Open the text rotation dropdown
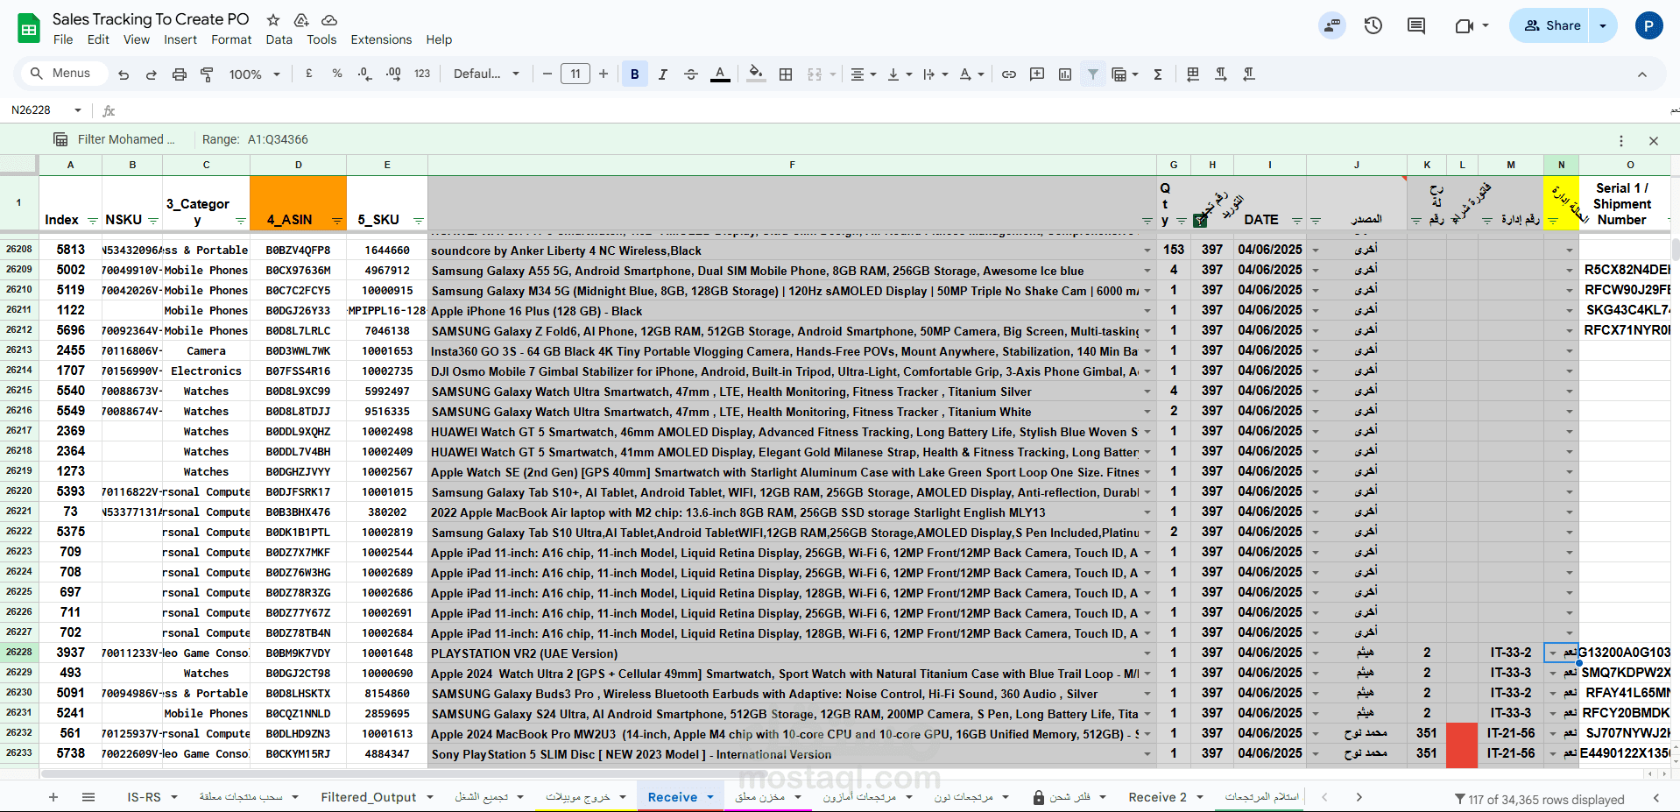The image size is (1680, 812). coord(971,74)
